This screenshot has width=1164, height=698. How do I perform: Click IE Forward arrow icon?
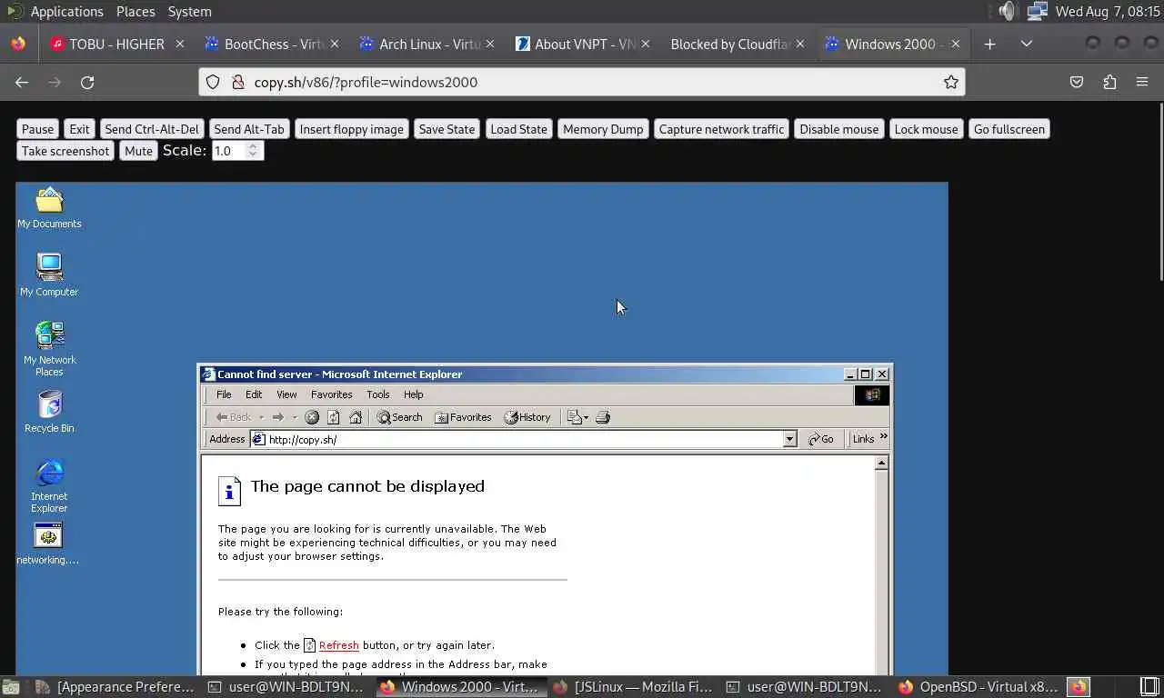(278, 417)
